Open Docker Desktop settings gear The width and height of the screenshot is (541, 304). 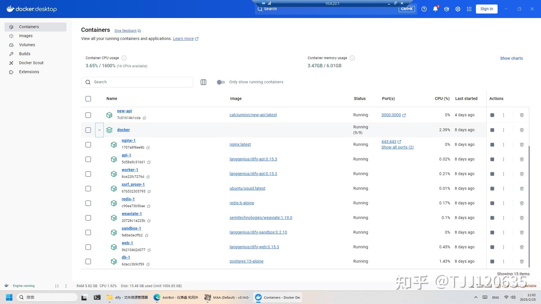[x=457, y=9]
